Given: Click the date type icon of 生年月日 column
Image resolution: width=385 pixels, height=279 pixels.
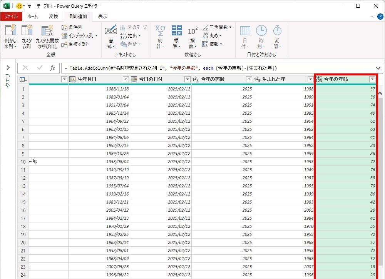Looking at the screenshot, I should (72, 79).
